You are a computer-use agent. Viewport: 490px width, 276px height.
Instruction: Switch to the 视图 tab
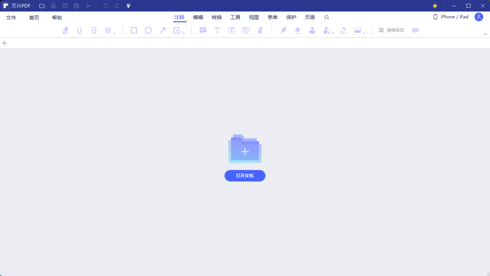pyautogui.click(x=254, y=18)
